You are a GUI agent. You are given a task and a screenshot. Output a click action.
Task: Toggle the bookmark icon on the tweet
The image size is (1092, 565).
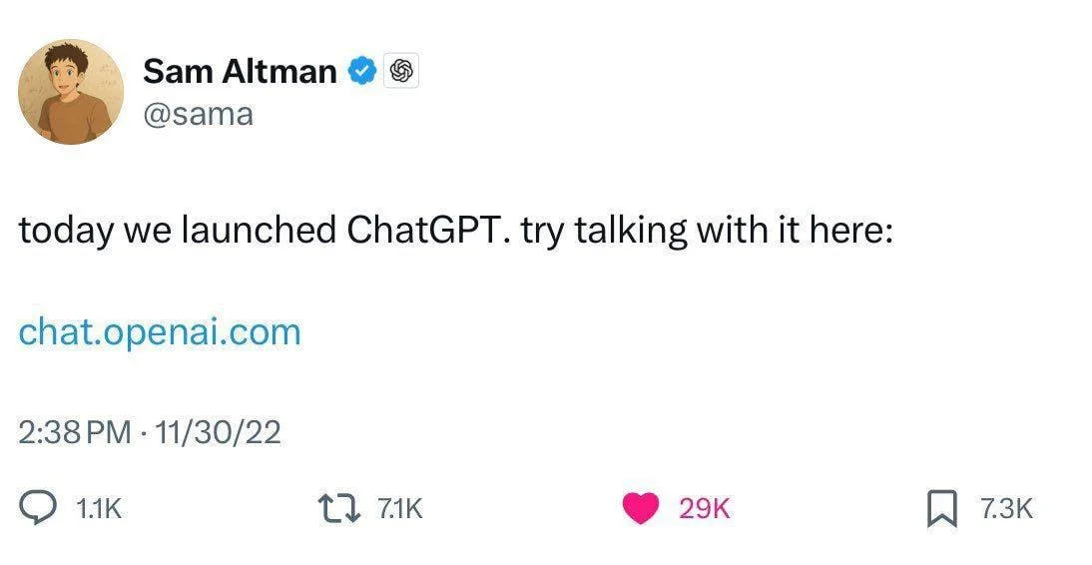click(942, 509)
